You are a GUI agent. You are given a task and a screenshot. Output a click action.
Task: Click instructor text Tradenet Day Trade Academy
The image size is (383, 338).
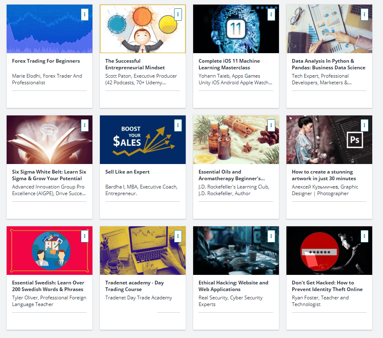[139, 298]
